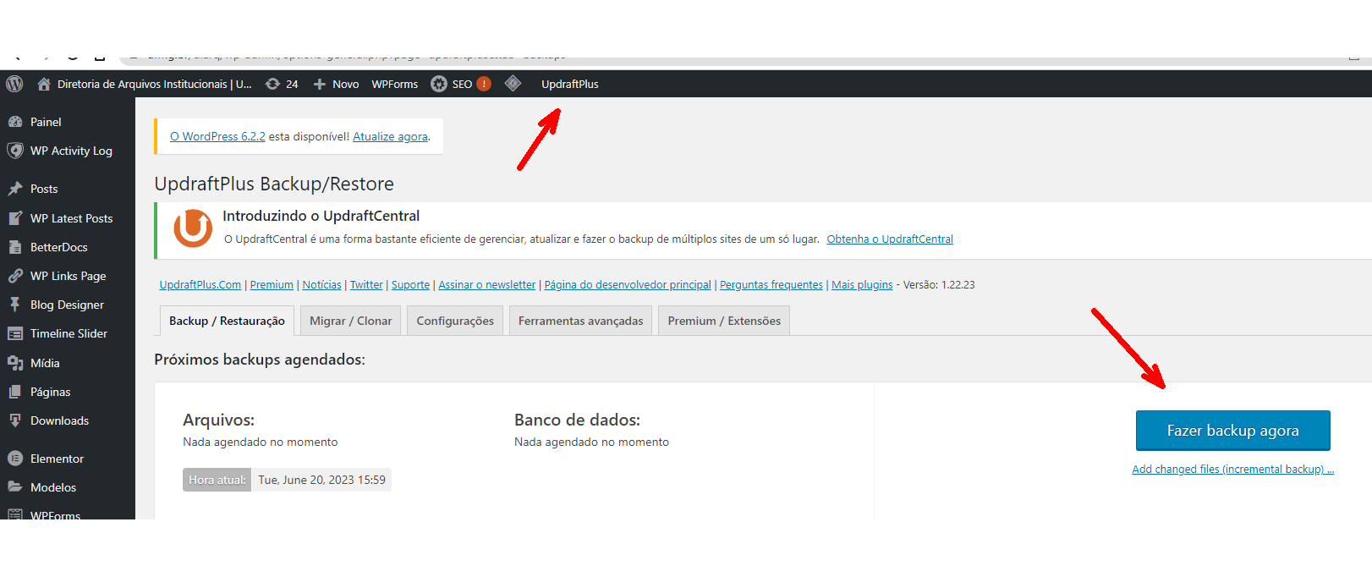Click the site title Diretoria de Arquivos Institucionais
Viewport: 1372px width, 577px height.
(155, 84)
